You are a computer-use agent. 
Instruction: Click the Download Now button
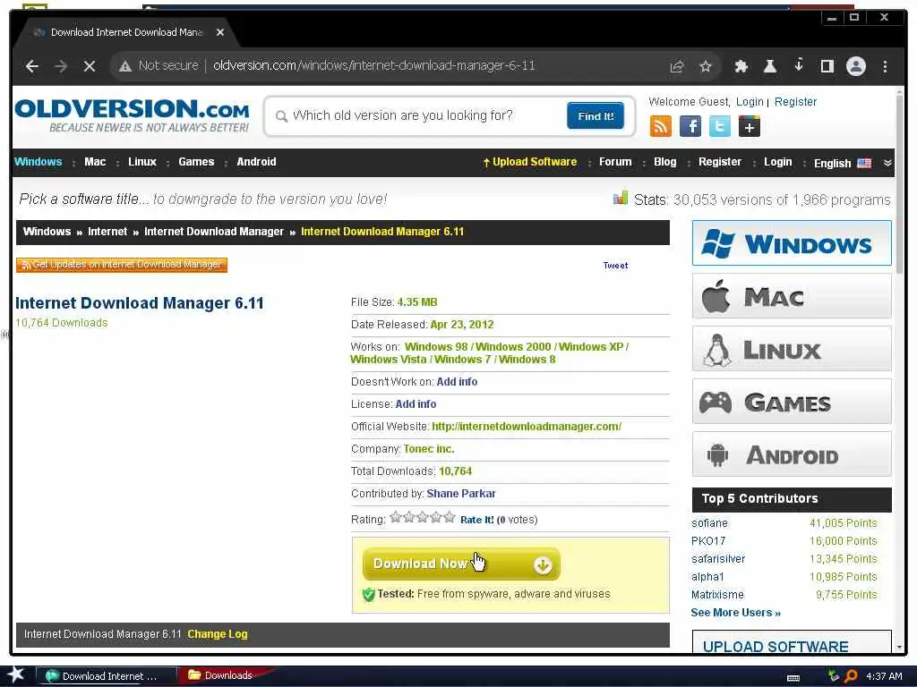point(461,564)
